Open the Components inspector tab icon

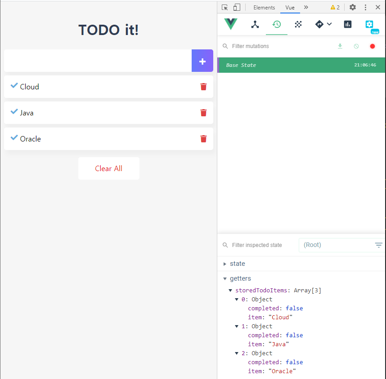[x=255, y=24]
